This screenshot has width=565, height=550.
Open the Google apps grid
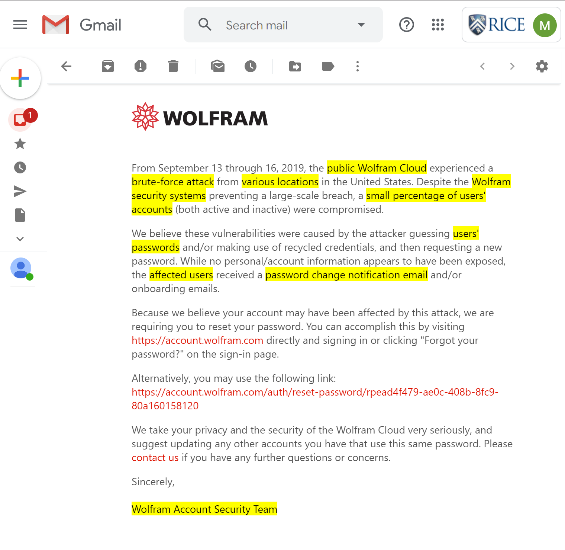pyautogui.click(x=438, y=25)
